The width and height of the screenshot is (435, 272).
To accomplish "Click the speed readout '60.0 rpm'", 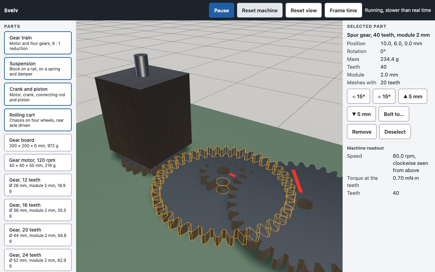I will [404, 156].
